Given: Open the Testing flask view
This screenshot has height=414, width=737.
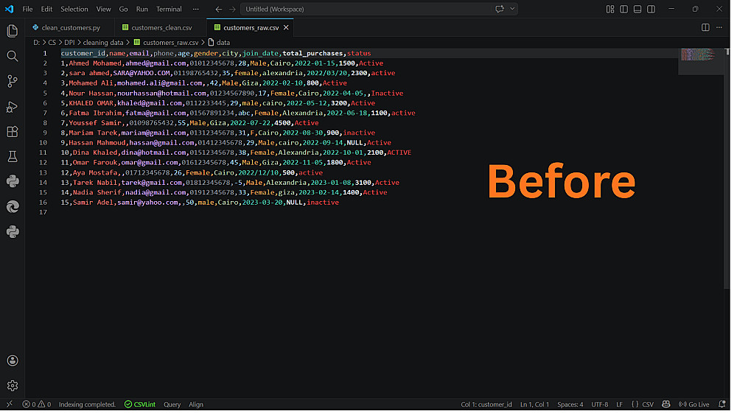Looking at the screenshot, I should 13,158.
